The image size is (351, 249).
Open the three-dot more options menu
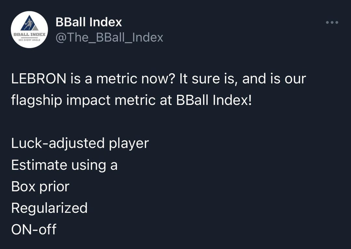[x=332, y=22]
